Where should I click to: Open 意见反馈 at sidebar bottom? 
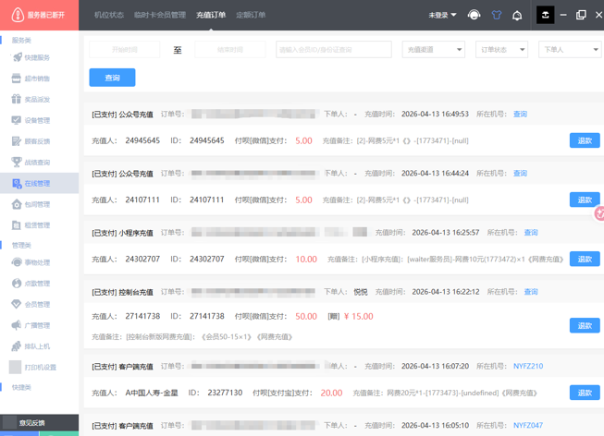(32, 422)
